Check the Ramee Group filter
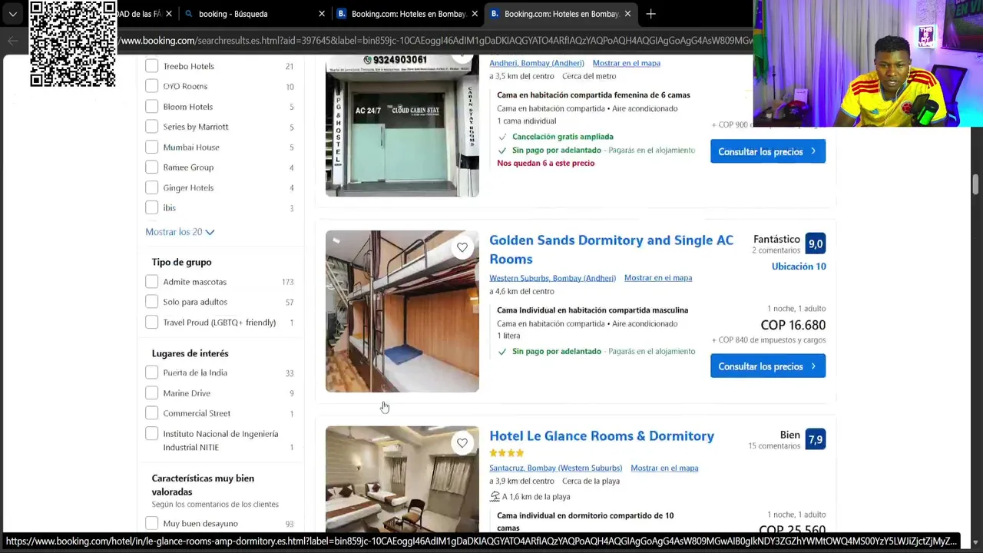This screenshot has height=553, width=983. coord(152,167)
